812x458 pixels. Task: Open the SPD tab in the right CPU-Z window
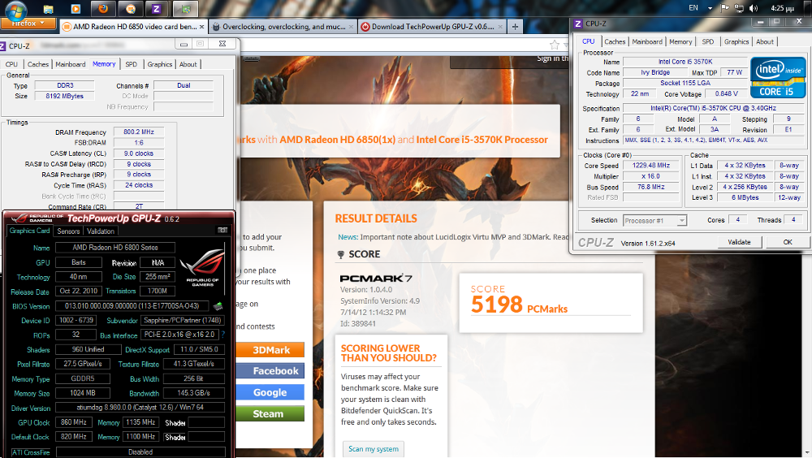tap(708, 41)
